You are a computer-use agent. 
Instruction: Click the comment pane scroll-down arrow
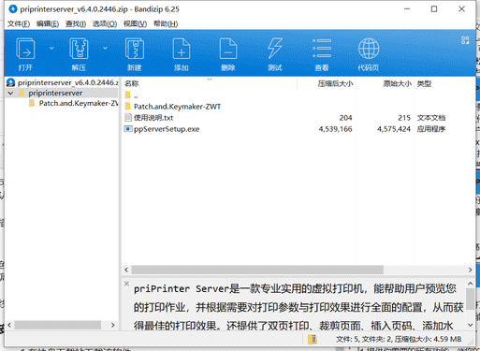[471, 325]
